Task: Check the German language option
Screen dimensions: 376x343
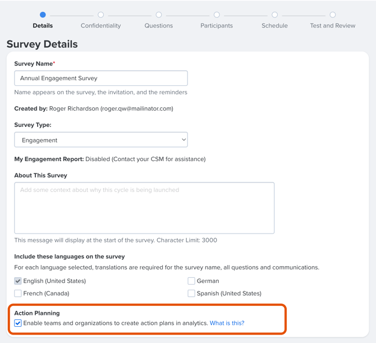Action: click(x=191, y=281)
